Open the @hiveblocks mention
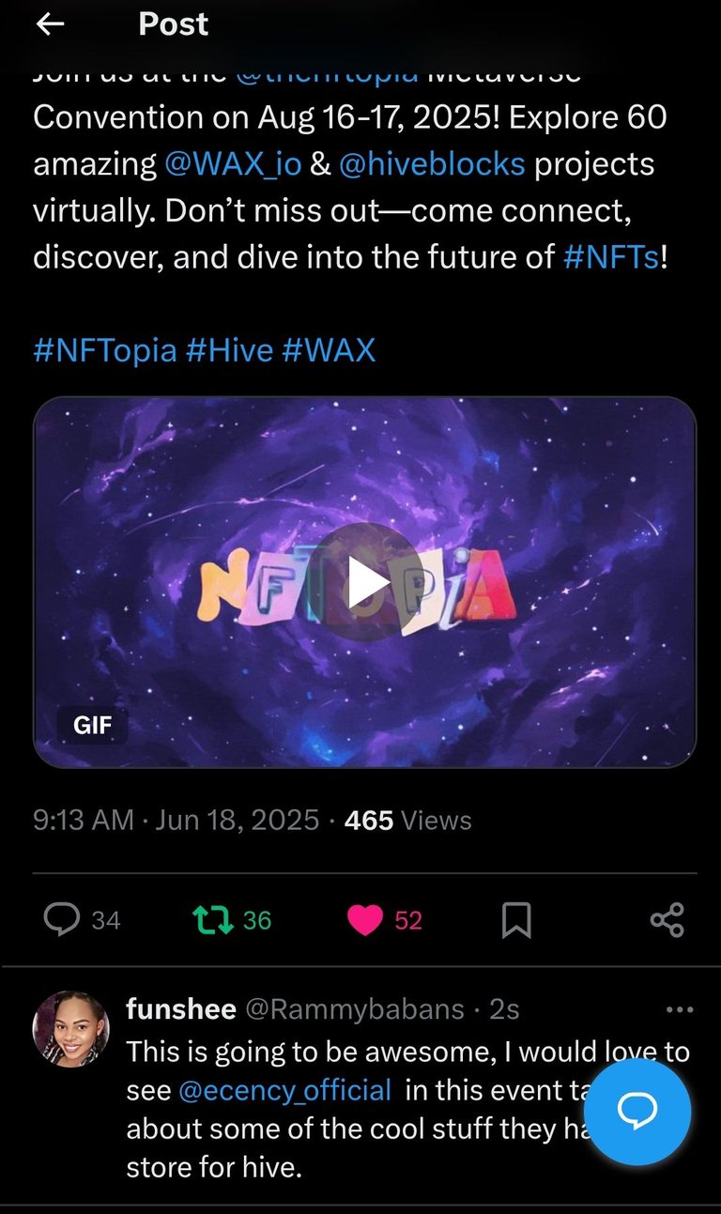The width and height of the screenshot is (721, 1214). [432, 164]
